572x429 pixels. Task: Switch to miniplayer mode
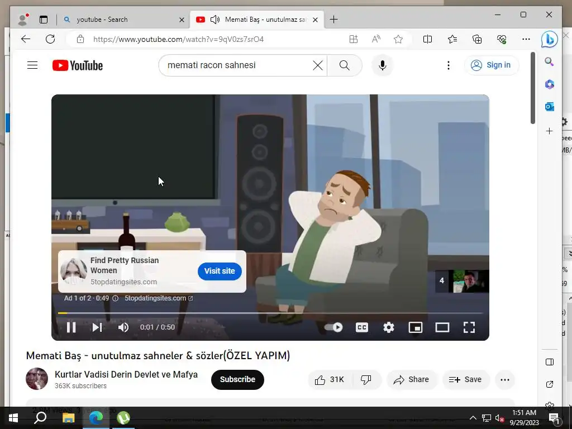(416, 327)
